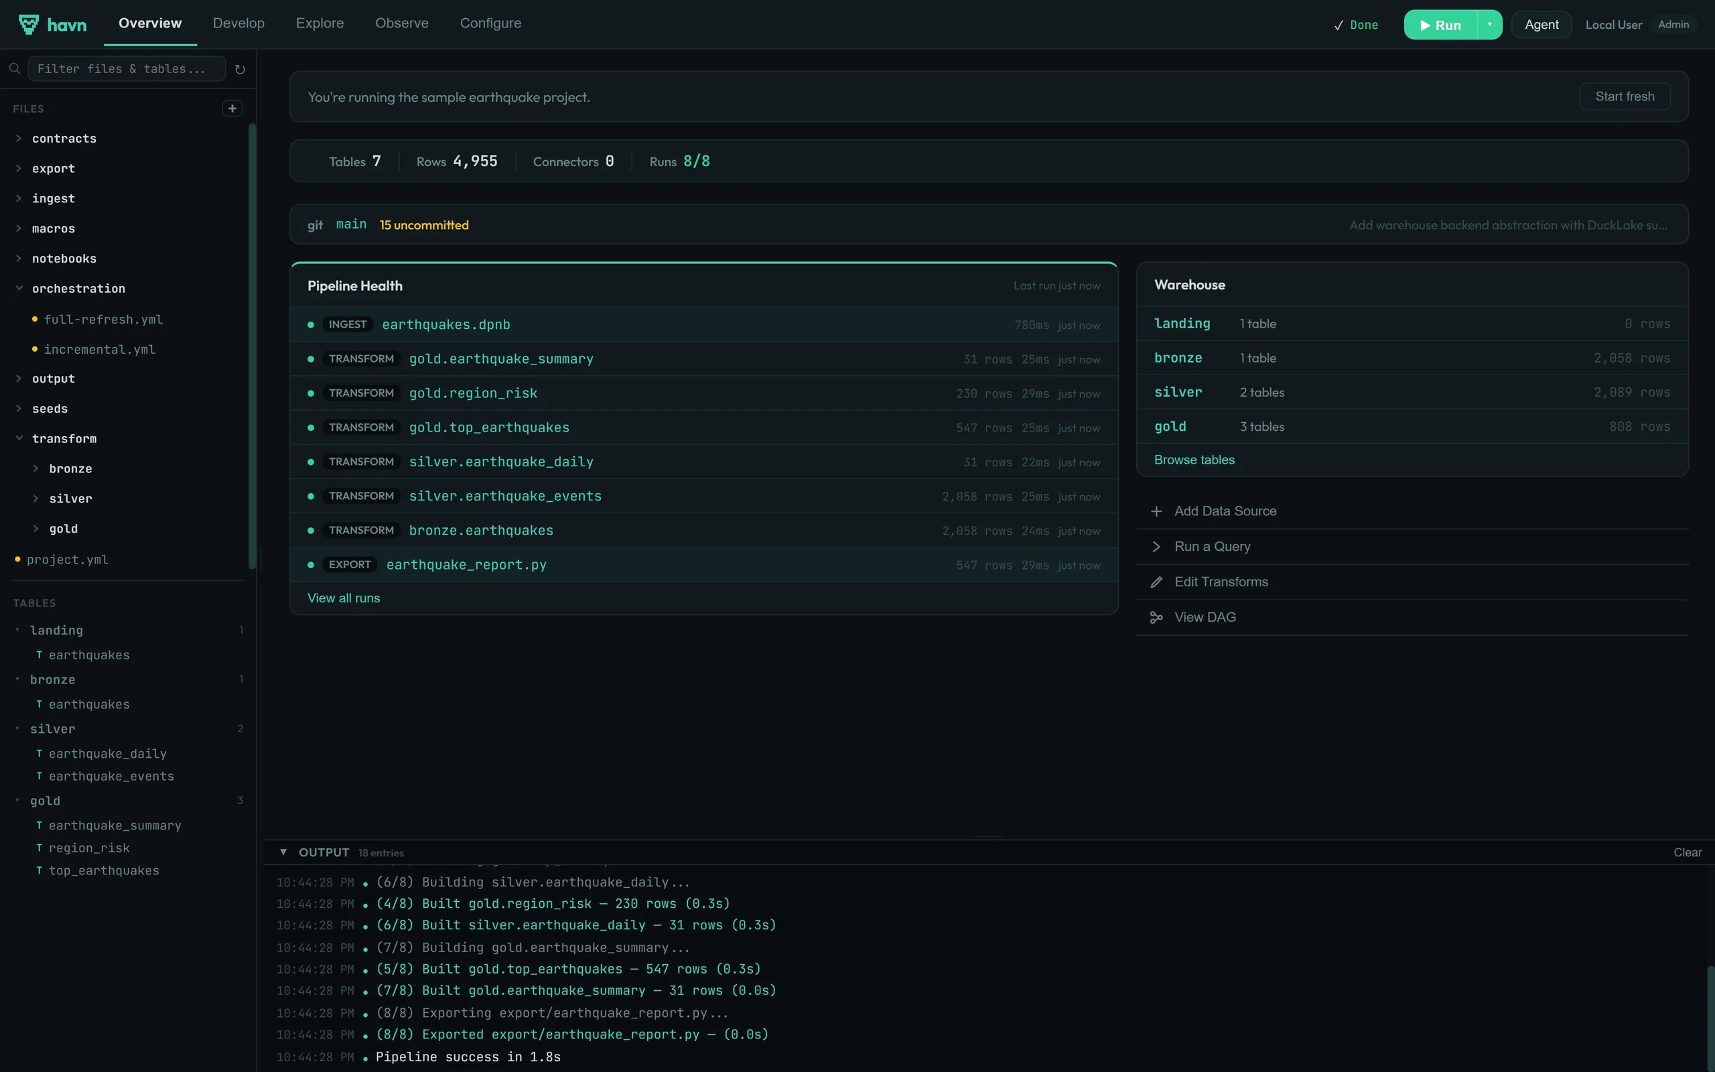The width and height of the screenshot is (1715, 1072).
Task: Focus the Filter files & tables input
Action: [x=126, y=69]
